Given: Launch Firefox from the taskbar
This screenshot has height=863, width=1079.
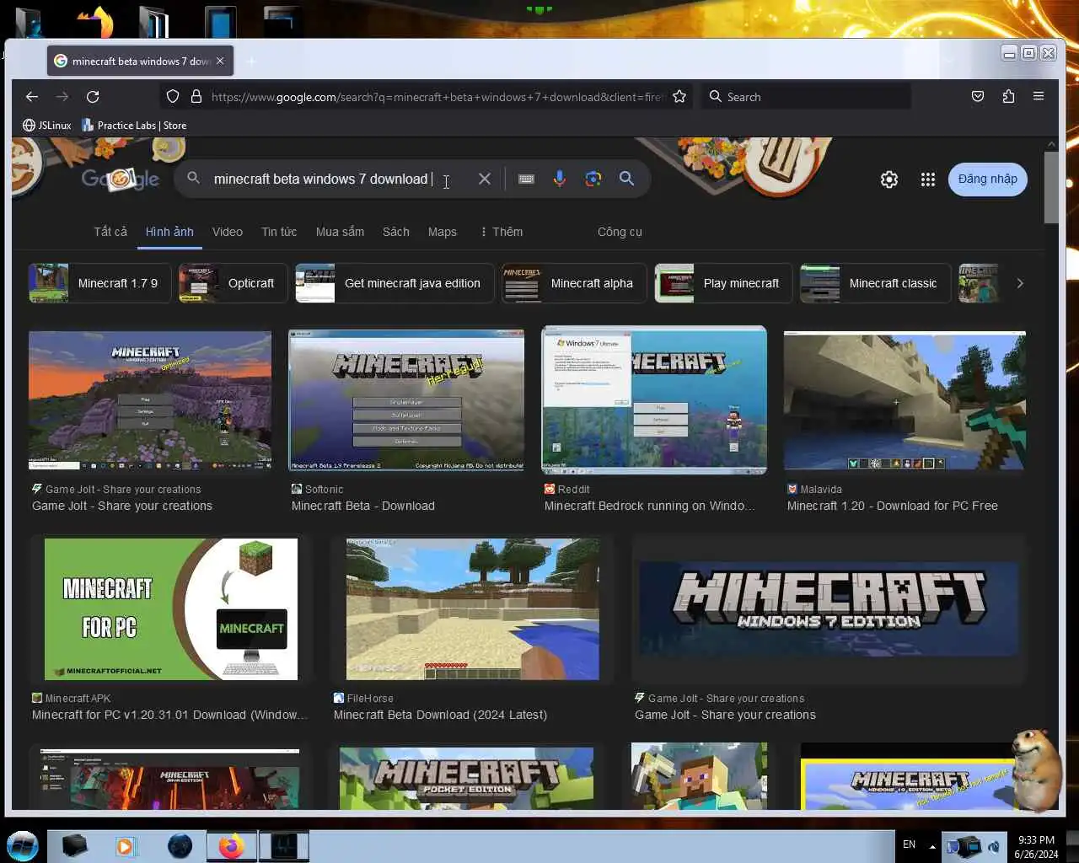Looking at the screenshot, I should 231,846.
